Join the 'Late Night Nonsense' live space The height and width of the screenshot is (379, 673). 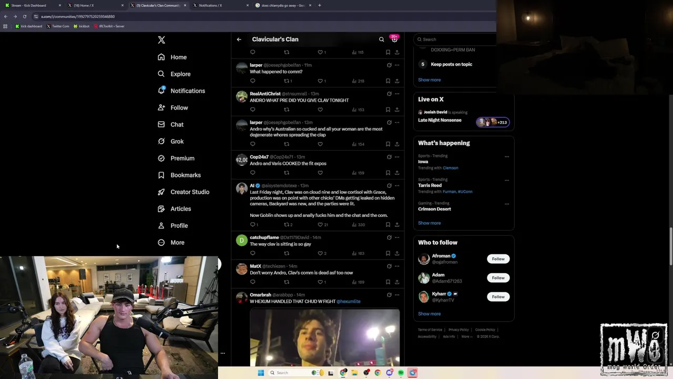tap(463, 116)
